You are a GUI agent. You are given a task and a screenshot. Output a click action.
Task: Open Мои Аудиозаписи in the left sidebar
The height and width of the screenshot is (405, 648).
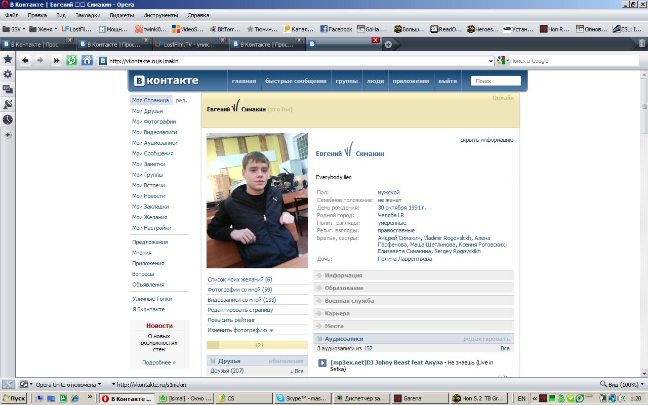[x=154, y=143]
